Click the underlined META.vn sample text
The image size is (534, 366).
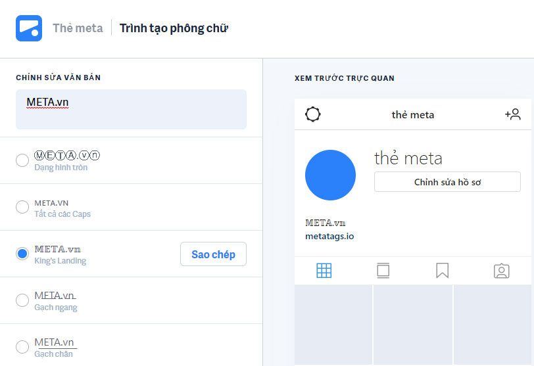coord(55,342)
